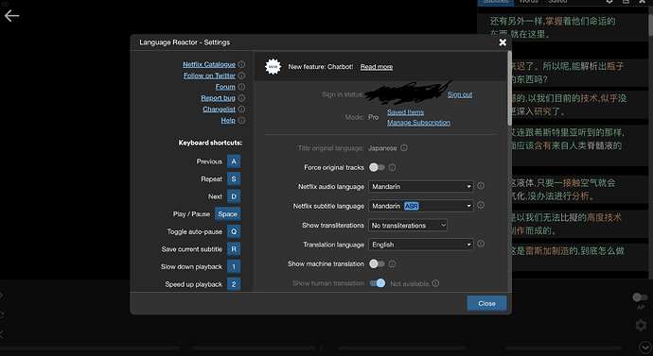Open info icon beside Report bug
Screen dimensions: 653x356
click(241, 98)
